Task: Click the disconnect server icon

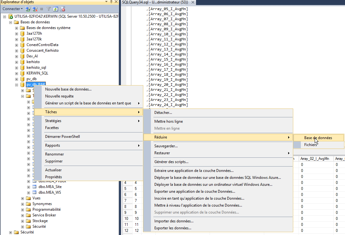Action: click(35, 9)
